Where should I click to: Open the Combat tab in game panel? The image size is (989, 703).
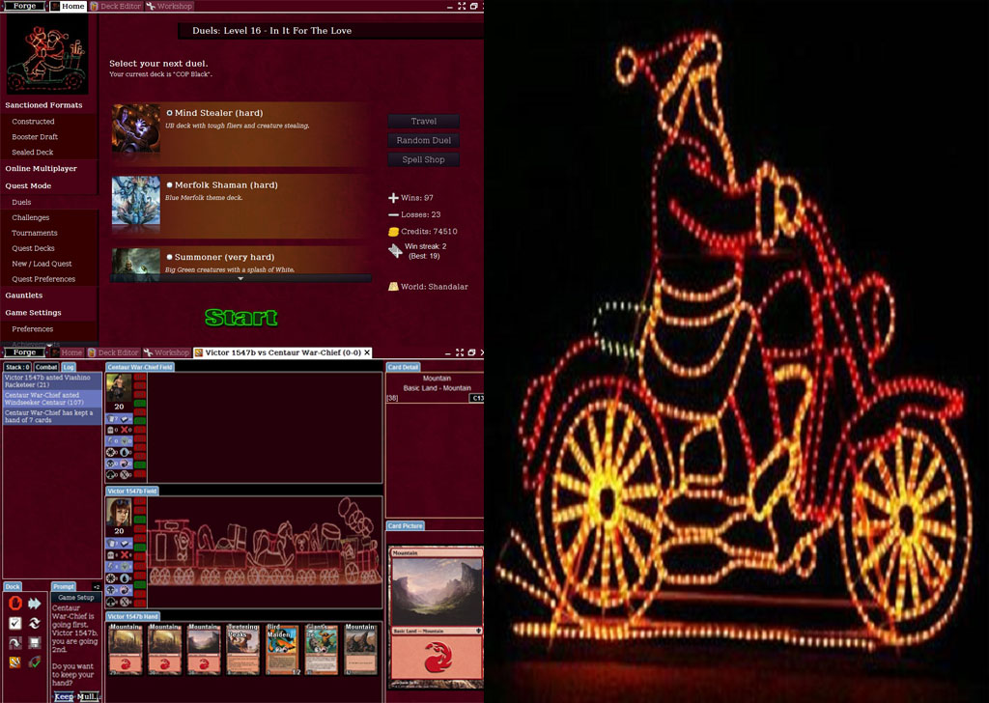point(46,367)
